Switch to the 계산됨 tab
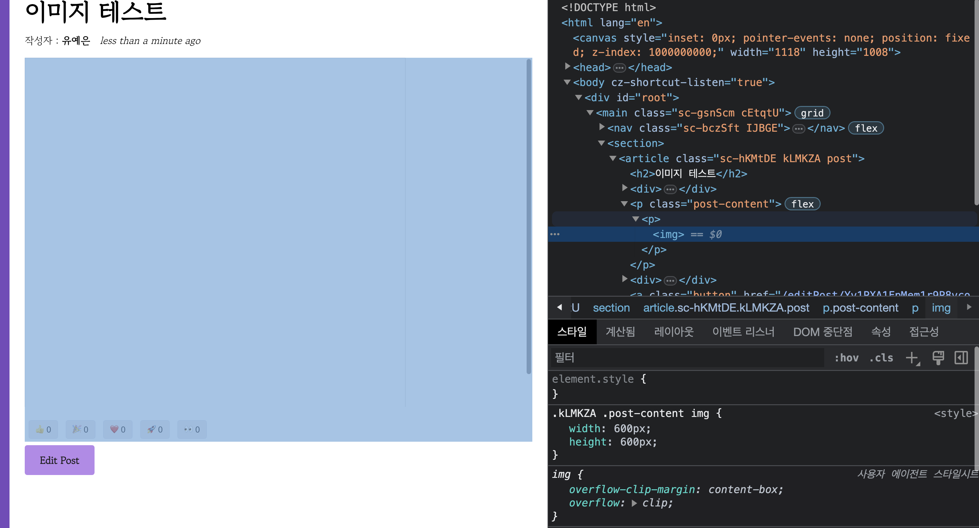 [x=620, y=332]
